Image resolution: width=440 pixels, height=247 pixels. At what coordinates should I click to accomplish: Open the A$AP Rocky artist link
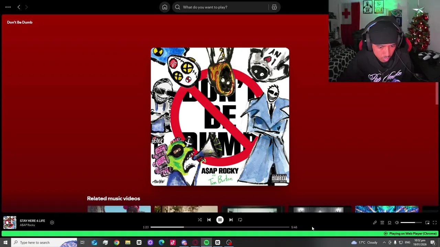pyautogui.click(x=27, y=225)
